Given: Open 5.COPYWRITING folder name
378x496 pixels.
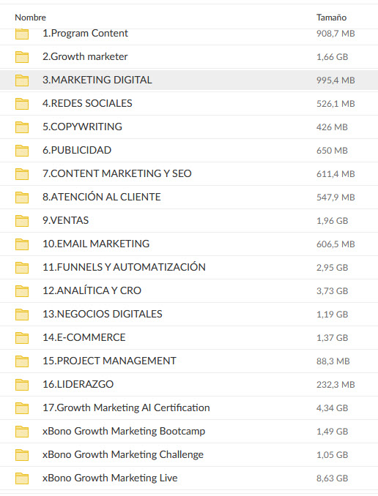Looking at the screenshot, I should click(x=82, y=127).
